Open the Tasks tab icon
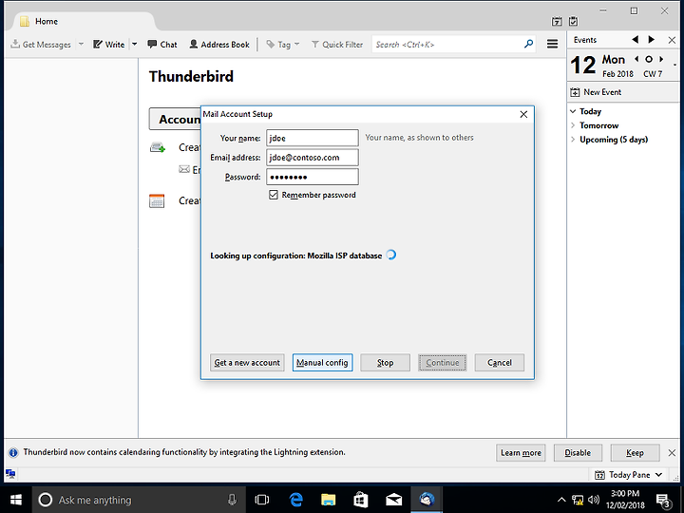 click(x=574, y=21)
